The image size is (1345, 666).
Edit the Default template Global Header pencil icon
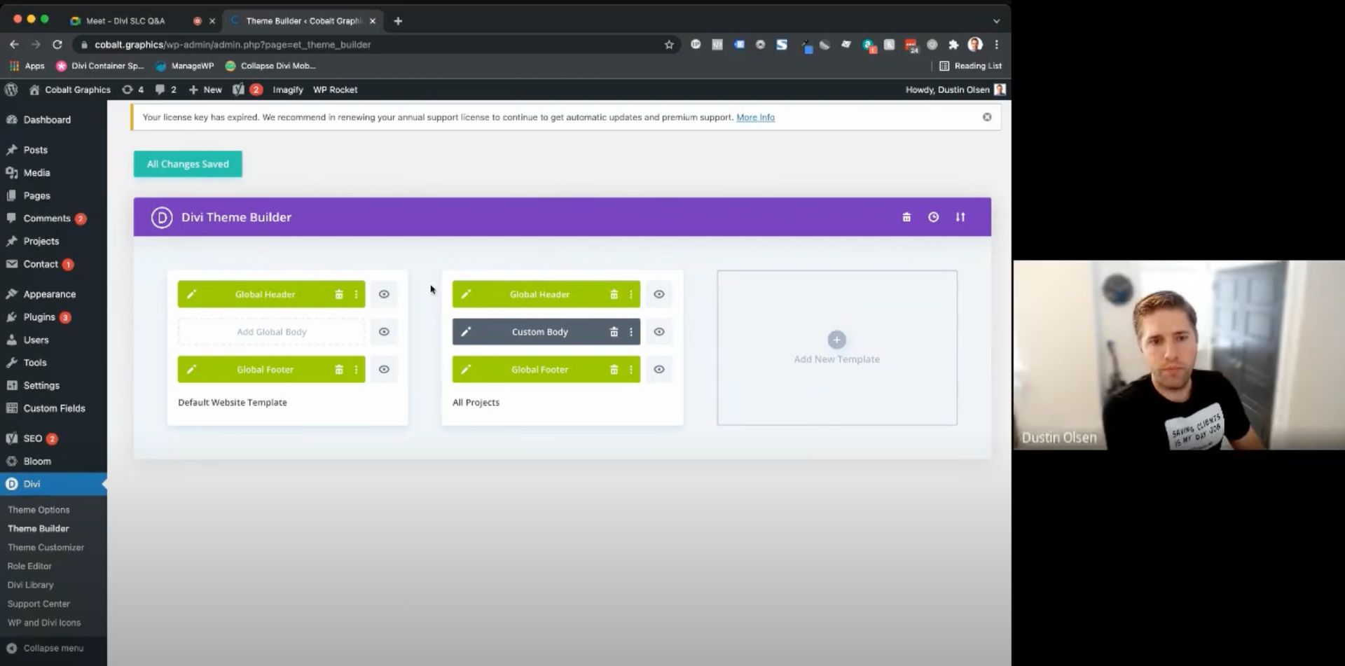point(191,294)
